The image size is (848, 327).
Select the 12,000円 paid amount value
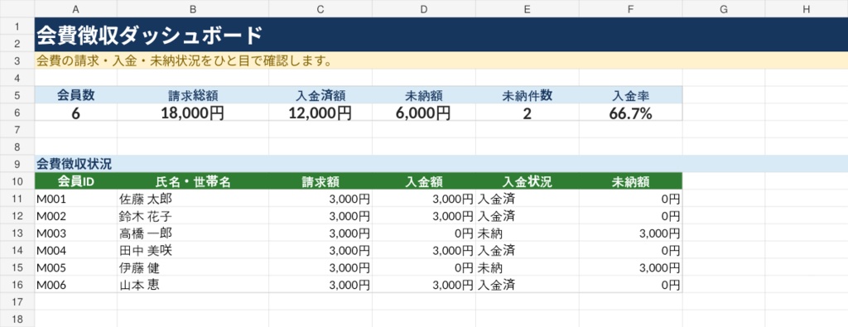[x=320, y=113]
